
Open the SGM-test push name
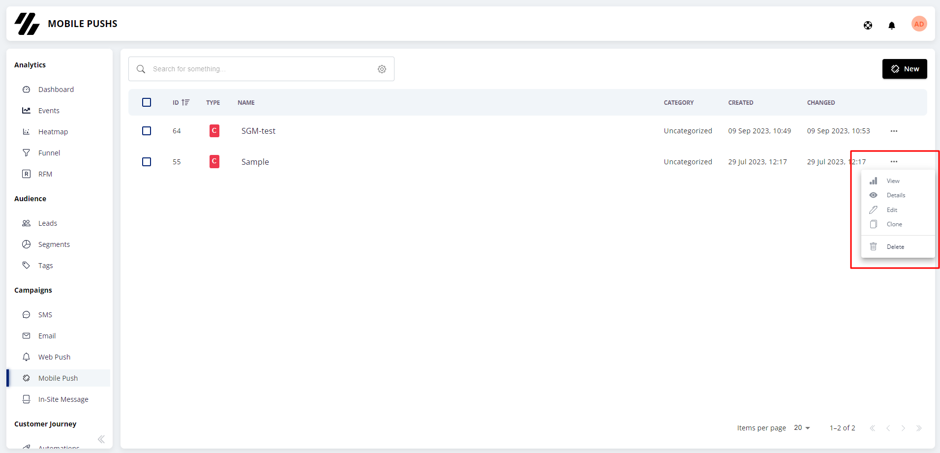pyautogui.click(x=258, y=131)
